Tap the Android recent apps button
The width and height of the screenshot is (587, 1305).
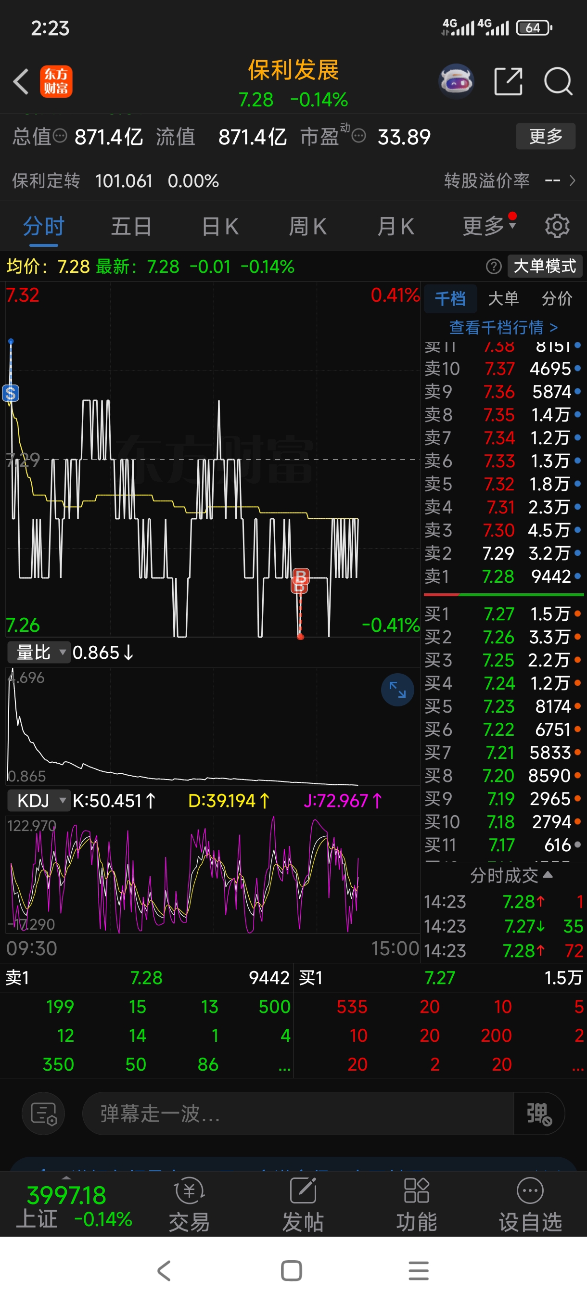click(x=419, y=1270)
